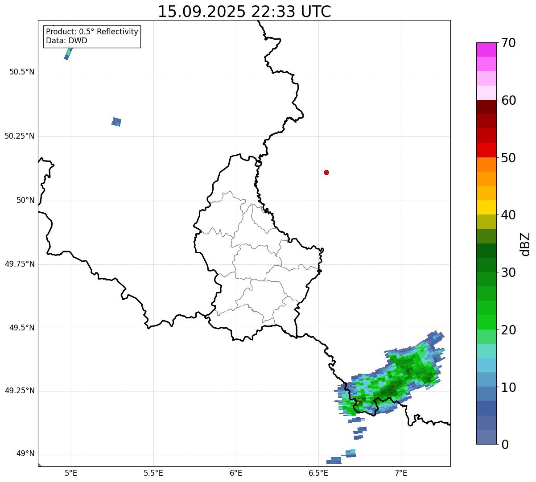Click the 5°E longitude label
Image resolution: width=536 pixels, height=482 pixels.
coord(71,473)
